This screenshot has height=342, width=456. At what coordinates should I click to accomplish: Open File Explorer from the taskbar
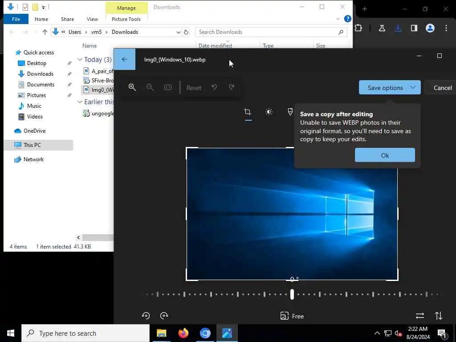[161, 333]
